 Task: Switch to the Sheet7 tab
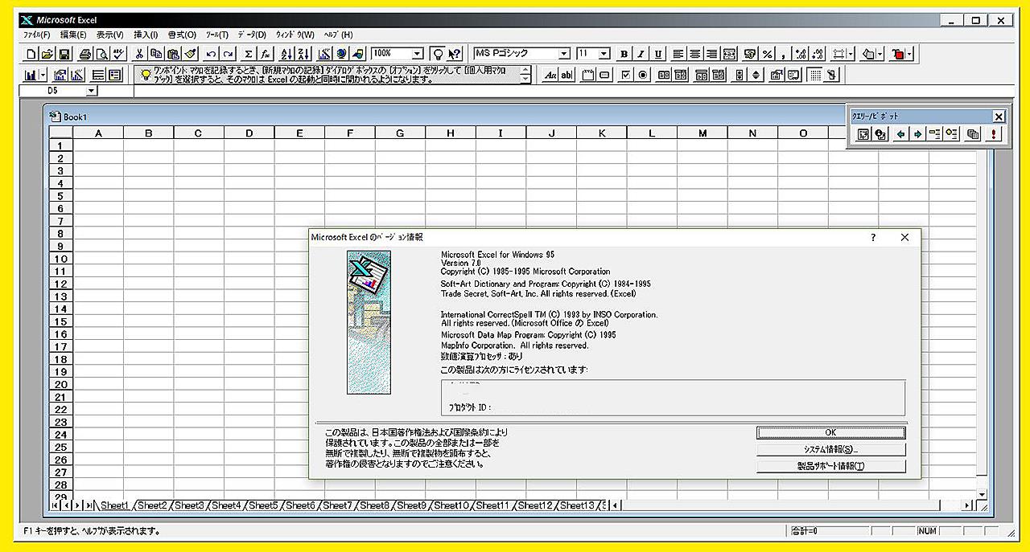[337, 505]
